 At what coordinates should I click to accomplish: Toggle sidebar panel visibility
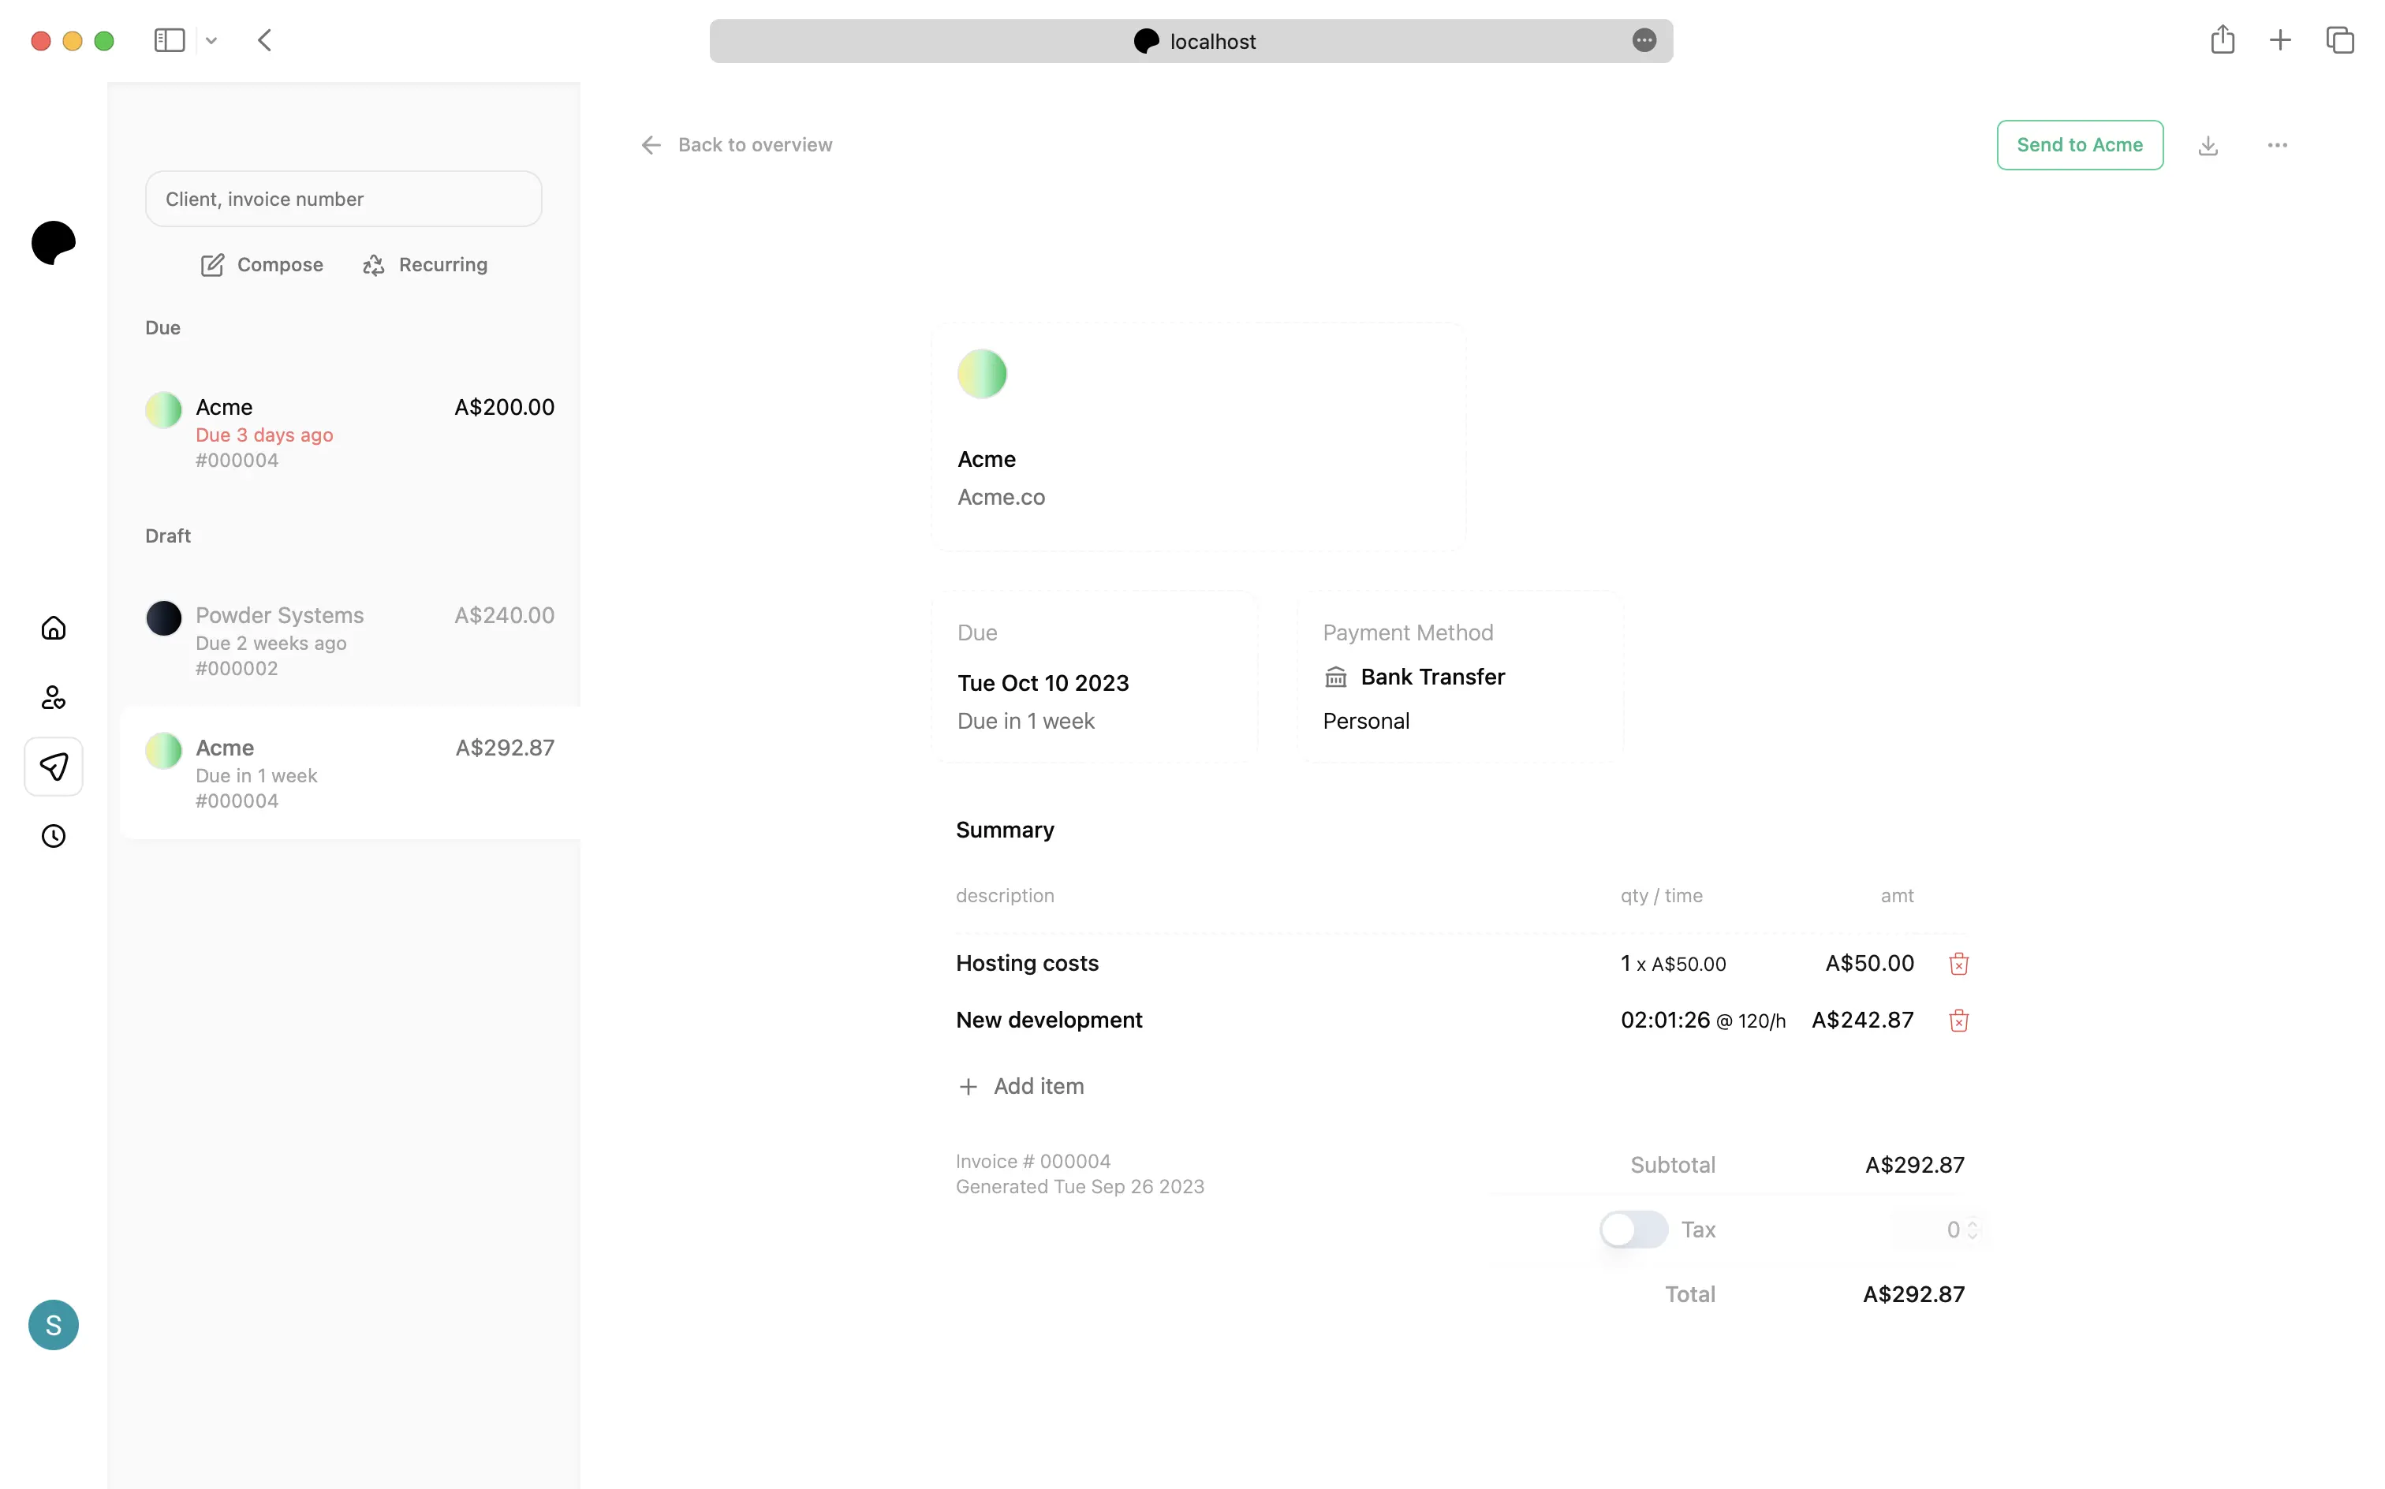(168, 39)
